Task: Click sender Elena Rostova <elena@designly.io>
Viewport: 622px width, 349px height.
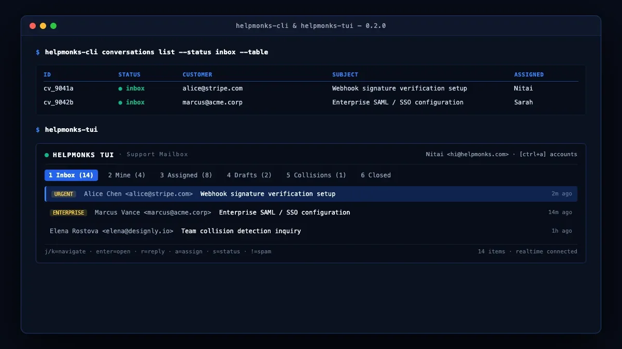Action: (111, 231)
